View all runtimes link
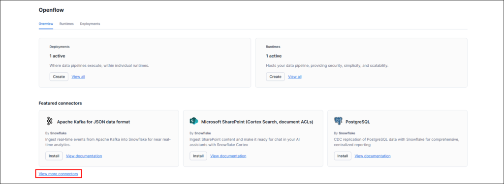 295,77
